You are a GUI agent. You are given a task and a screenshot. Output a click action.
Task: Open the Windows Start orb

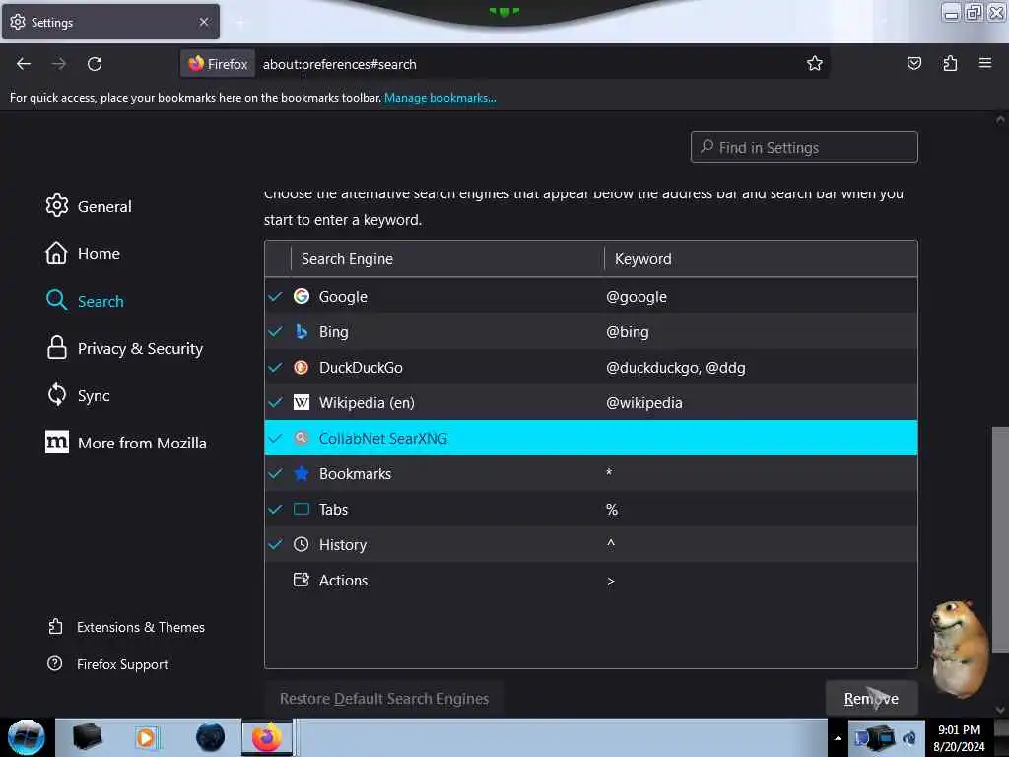[27, 737]
